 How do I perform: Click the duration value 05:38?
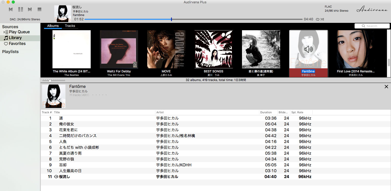click(x=271, y=153)
